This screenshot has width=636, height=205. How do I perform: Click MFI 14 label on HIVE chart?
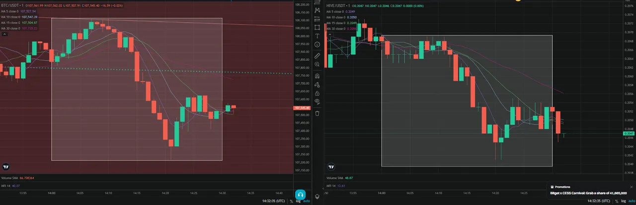[331, 187]
